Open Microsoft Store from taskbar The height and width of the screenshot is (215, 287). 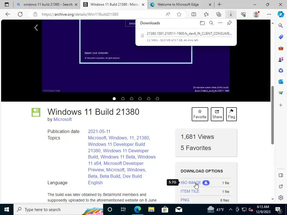165,209
